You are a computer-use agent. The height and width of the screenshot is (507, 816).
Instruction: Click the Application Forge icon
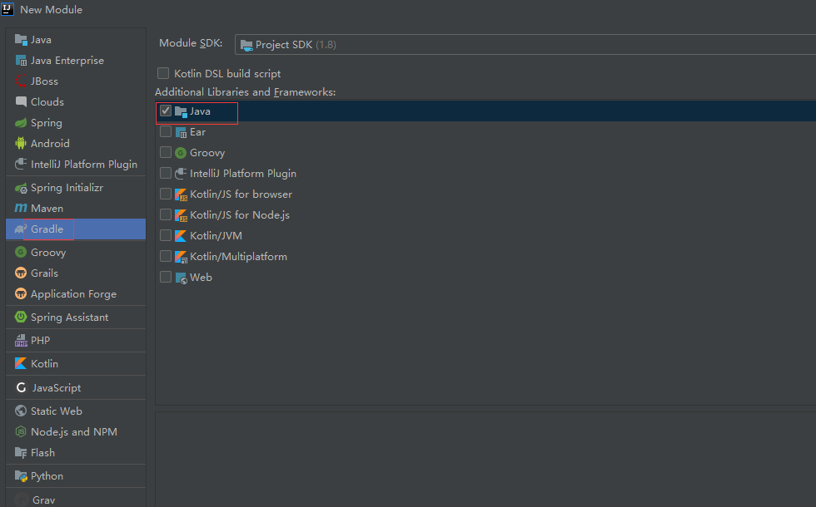(21, 294)
